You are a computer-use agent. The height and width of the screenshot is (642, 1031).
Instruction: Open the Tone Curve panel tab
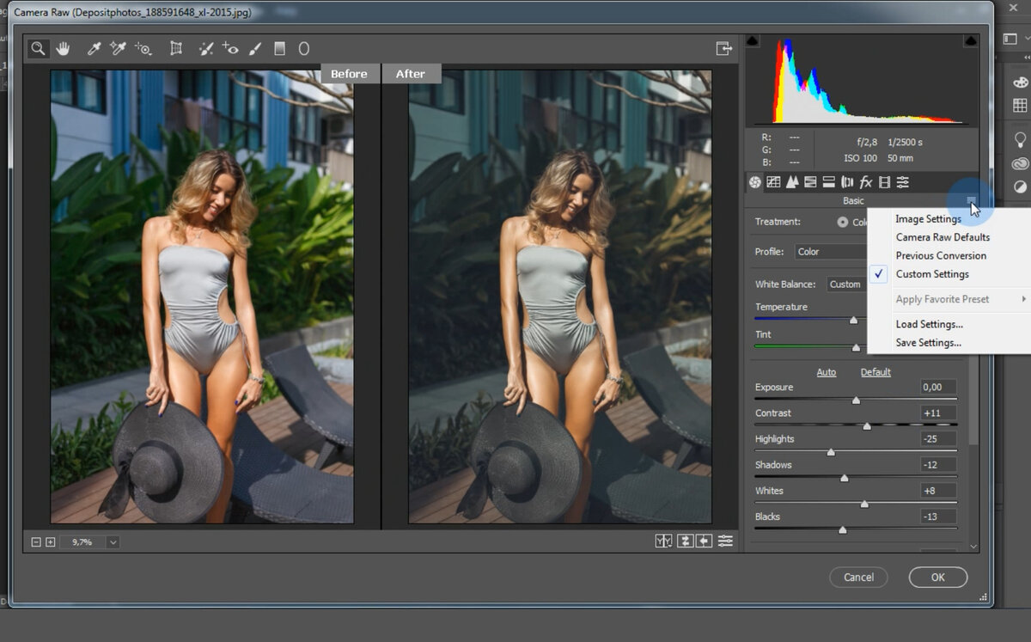pyautogui.click(x=773, y=182)
